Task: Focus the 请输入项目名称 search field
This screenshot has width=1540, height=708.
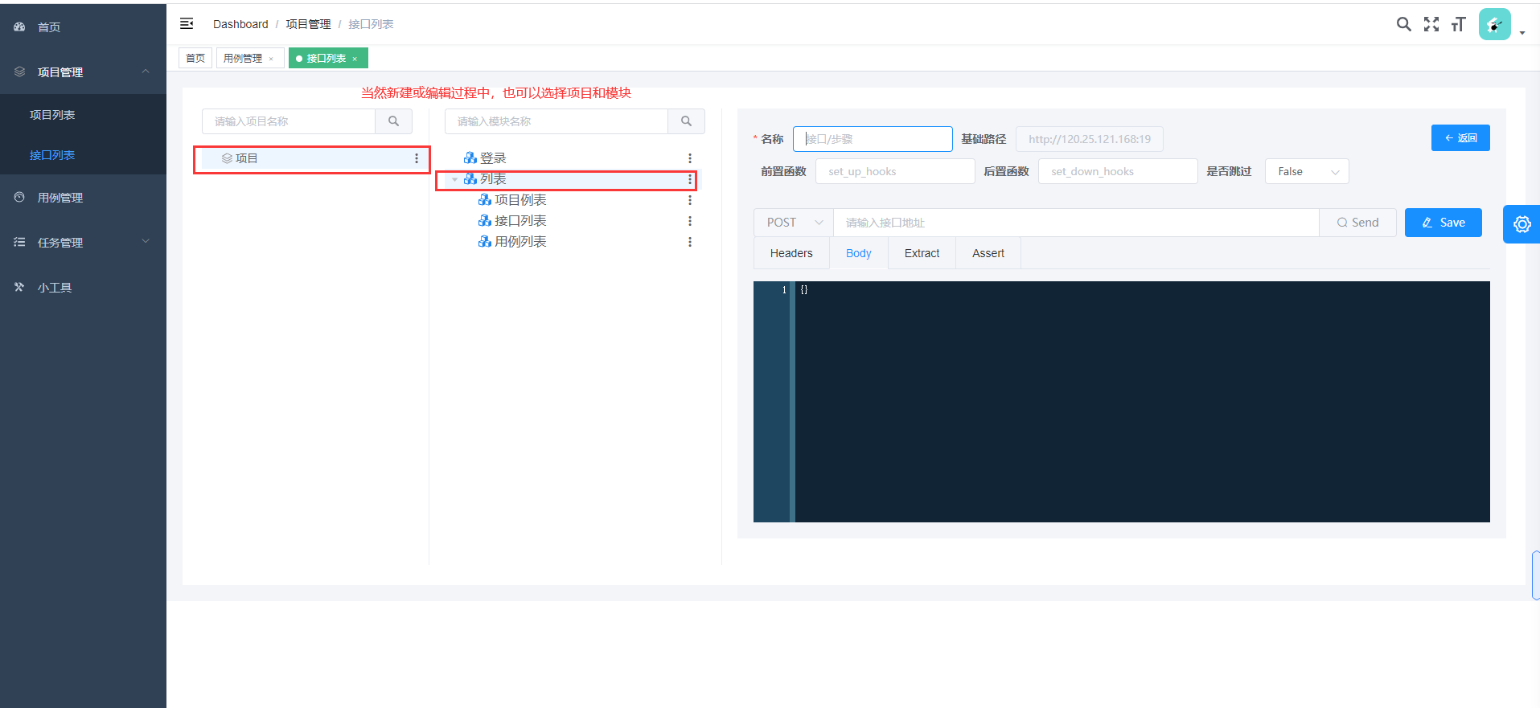Action: 289,121
